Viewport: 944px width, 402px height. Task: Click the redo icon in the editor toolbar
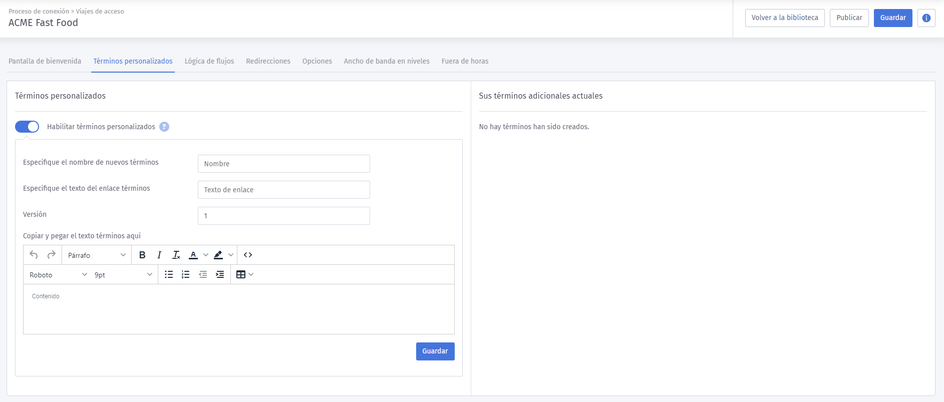(51, 255)
